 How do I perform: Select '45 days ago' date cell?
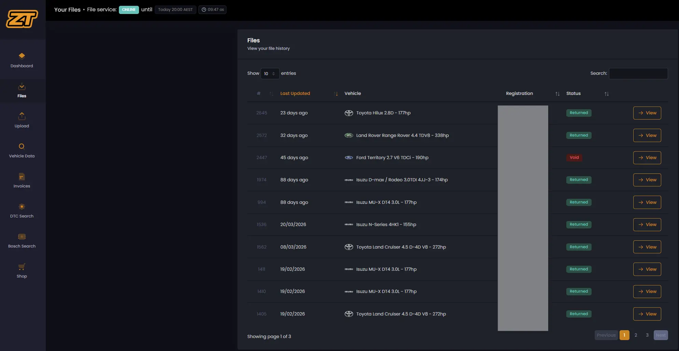[x=294, y=157]
